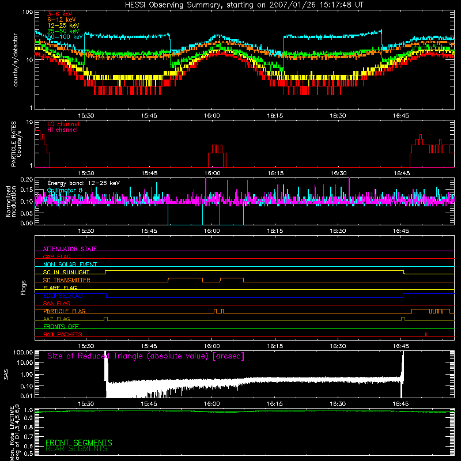The image size is (461, 461).
Task: Click the Energy band: 12-25 keV label
Action: click(x=84, y=183)
